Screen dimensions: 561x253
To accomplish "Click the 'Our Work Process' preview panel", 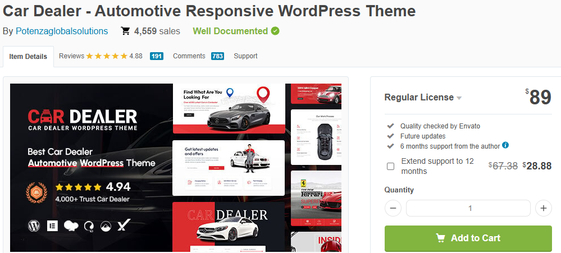I will tap(316, 137).
